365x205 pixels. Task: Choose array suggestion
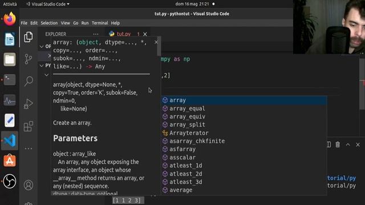[x=244, y=100]
